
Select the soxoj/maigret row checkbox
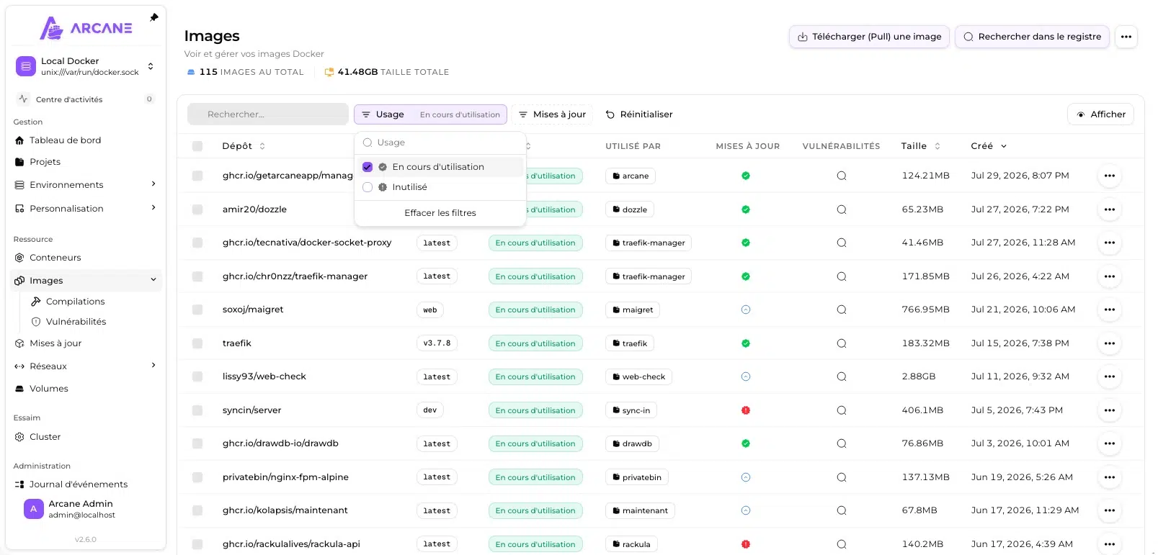pyautogui.click(x=197, y=310)
